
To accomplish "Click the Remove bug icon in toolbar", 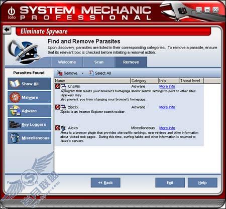I will pyautogui.click(x=60, y=73).
